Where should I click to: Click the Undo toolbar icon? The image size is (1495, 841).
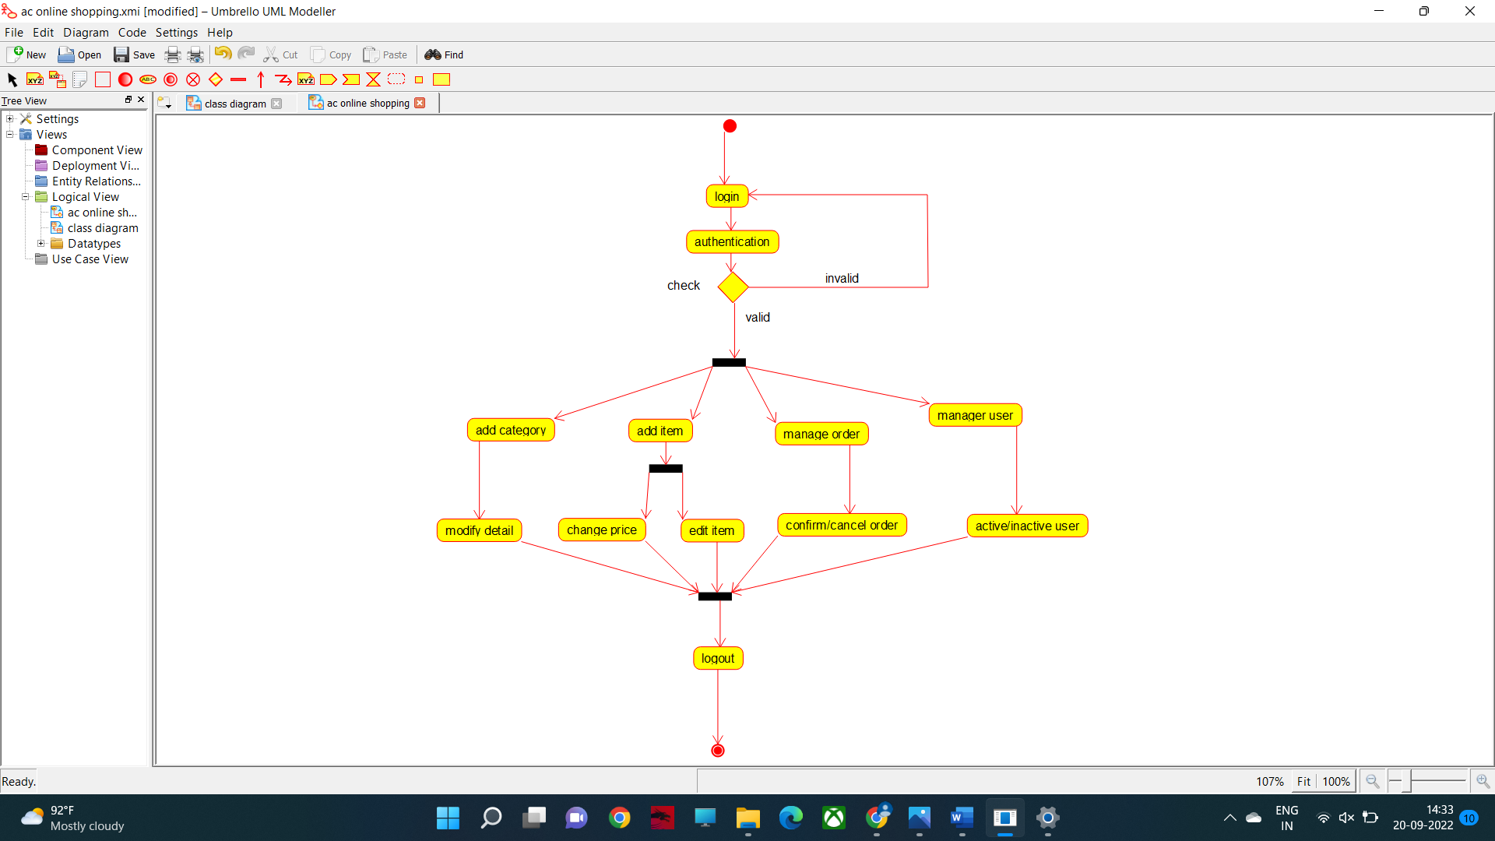click(223, 54)
